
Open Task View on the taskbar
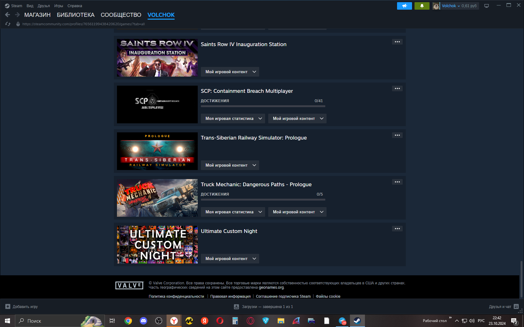pyautogui.click(x=112, y=321)
